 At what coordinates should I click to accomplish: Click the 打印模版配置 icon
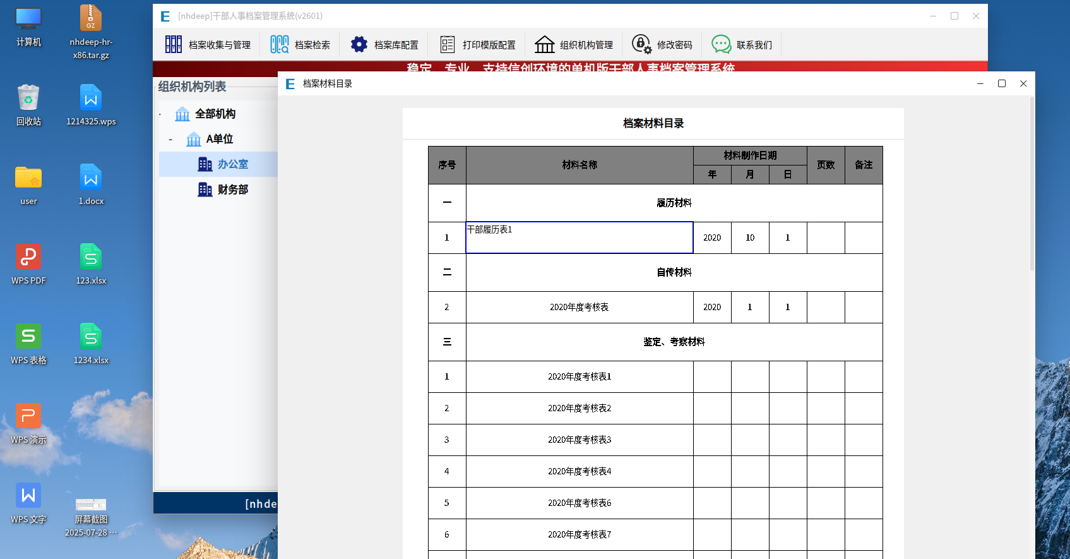tap(448, 44)
